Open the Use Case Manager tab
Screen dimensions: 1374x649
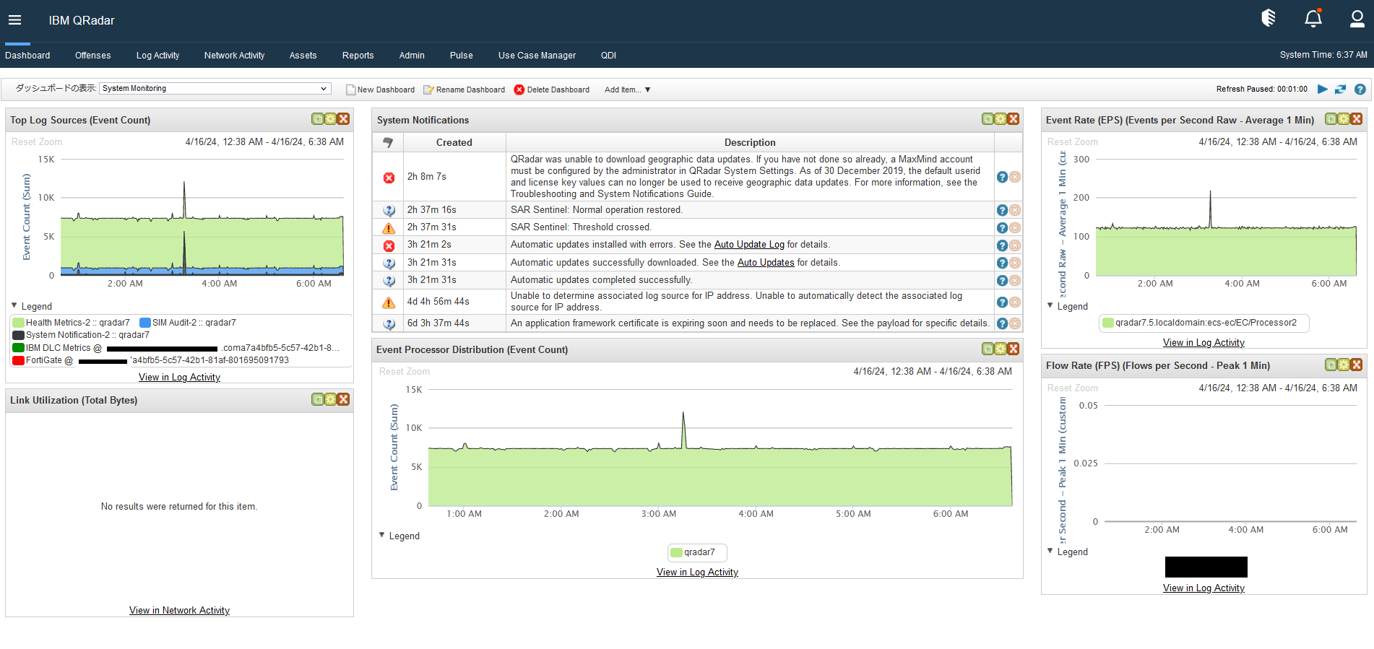pos(537,56)
